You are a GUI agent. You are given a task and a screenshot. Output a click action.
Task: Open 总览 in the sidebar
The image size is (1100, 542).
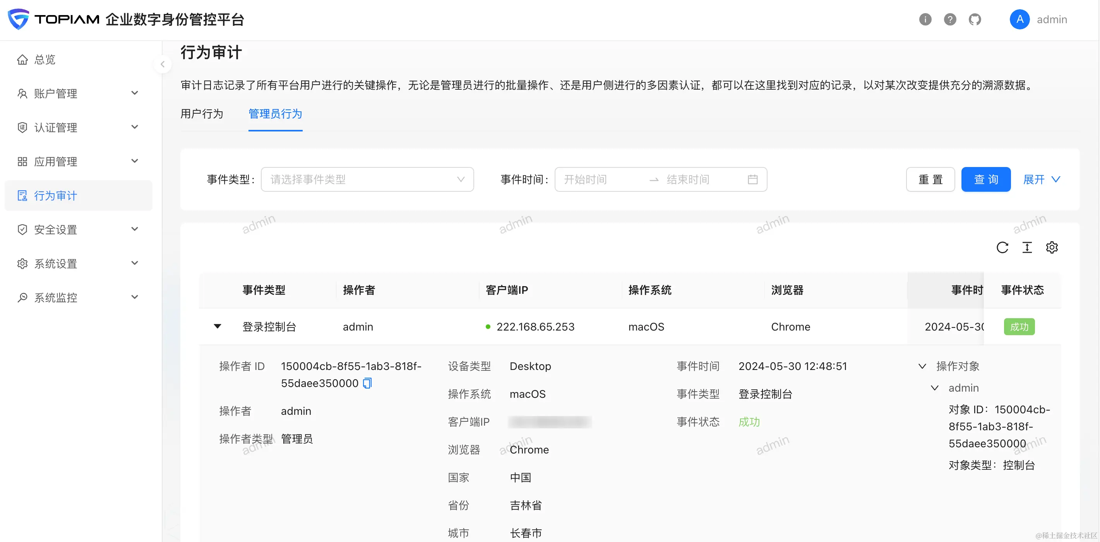[45, 60]
